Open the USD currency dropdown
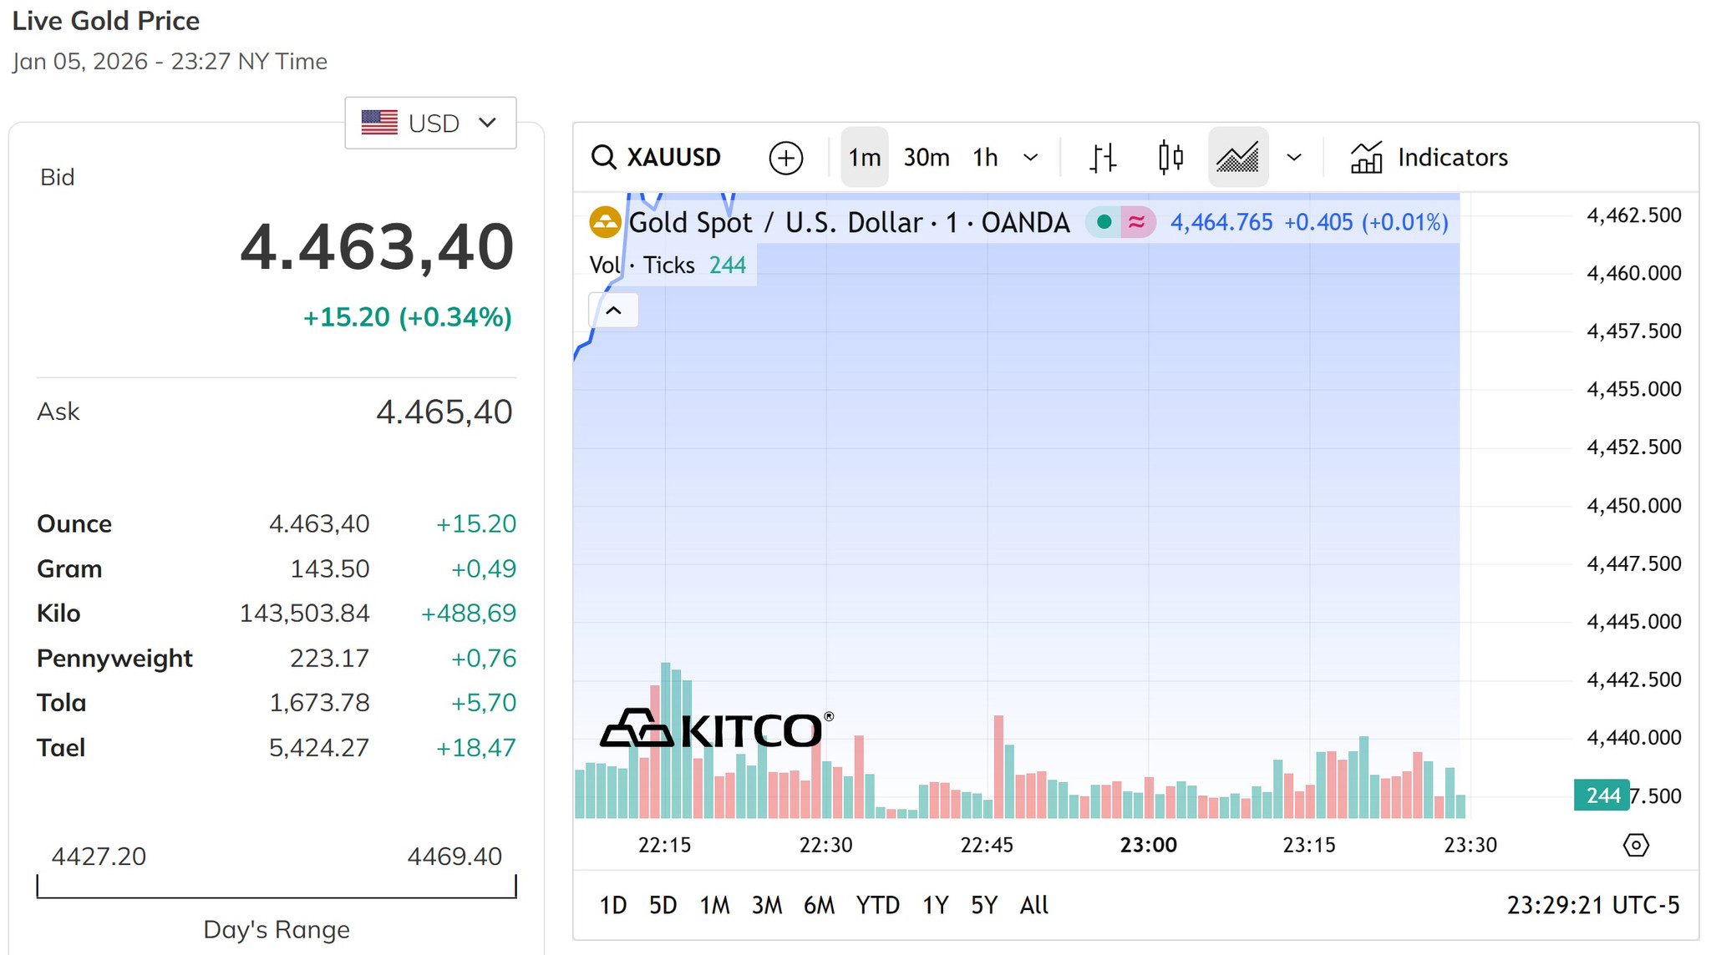Screen dimensions: 1711x955 click(x=430, y=123)
